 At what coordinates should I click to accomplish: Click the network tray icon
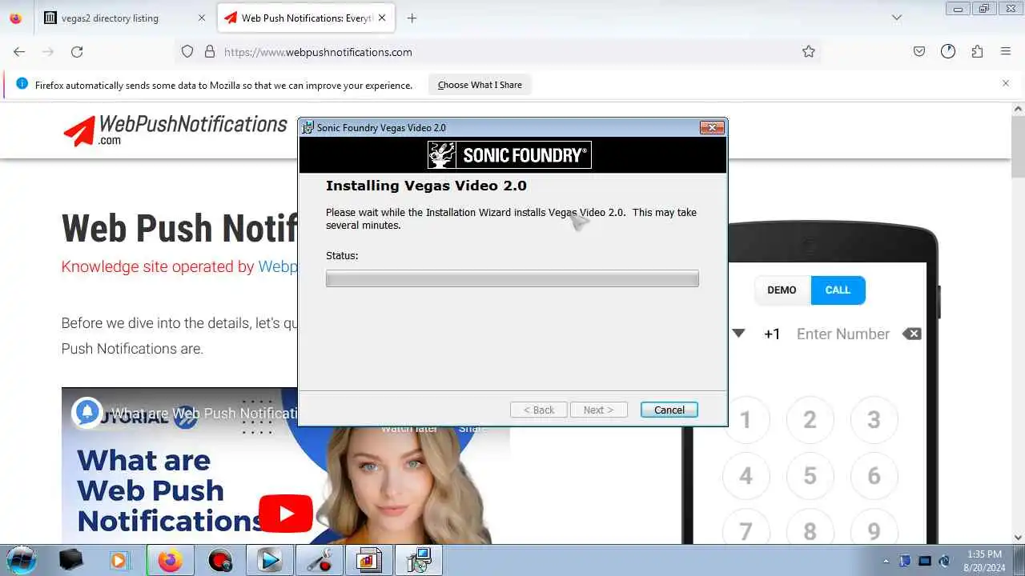pyautogui.click(x=925, y=561)
